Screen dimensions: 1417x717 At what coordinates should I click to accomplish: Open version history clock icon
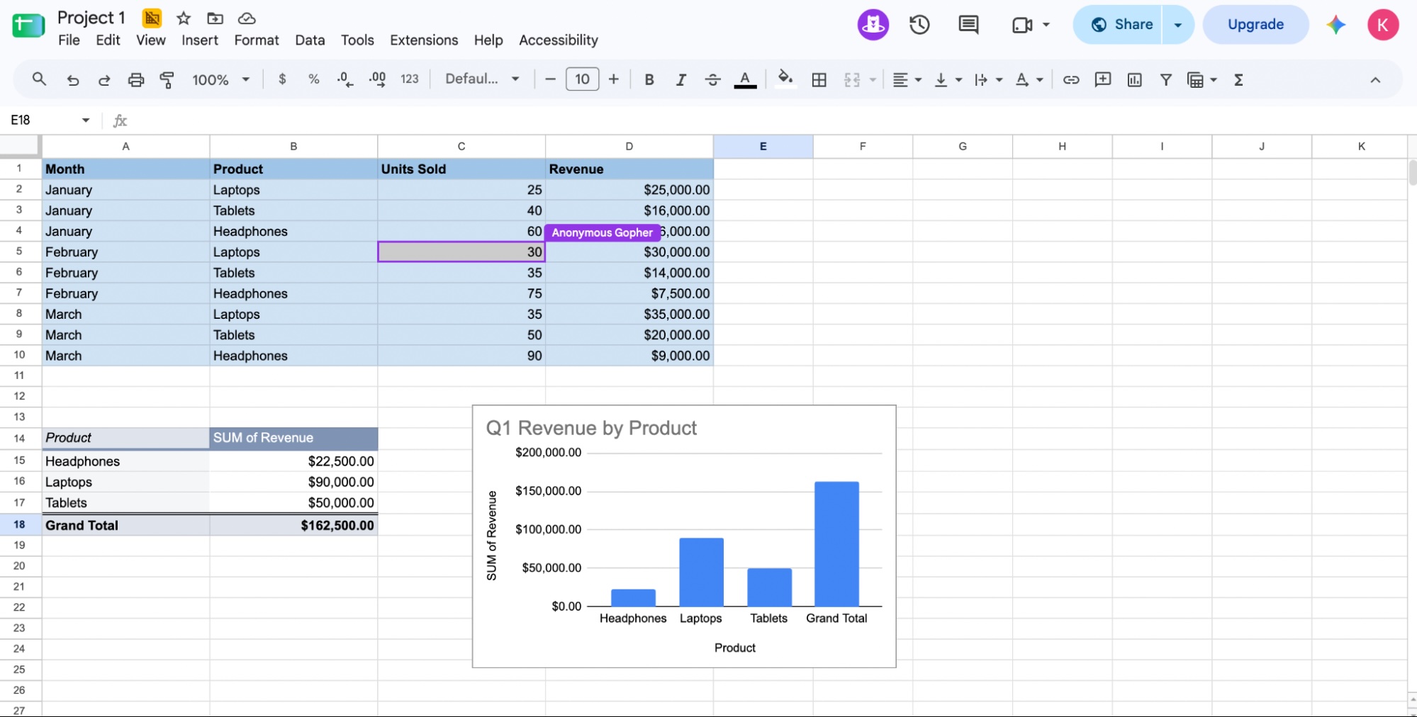tap(919, 25)
